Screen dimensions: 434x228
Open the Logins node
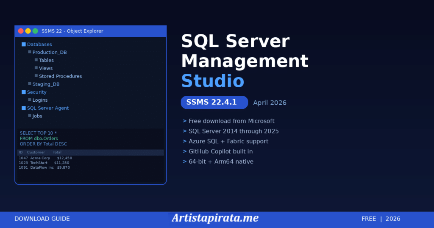pos(40,100)
